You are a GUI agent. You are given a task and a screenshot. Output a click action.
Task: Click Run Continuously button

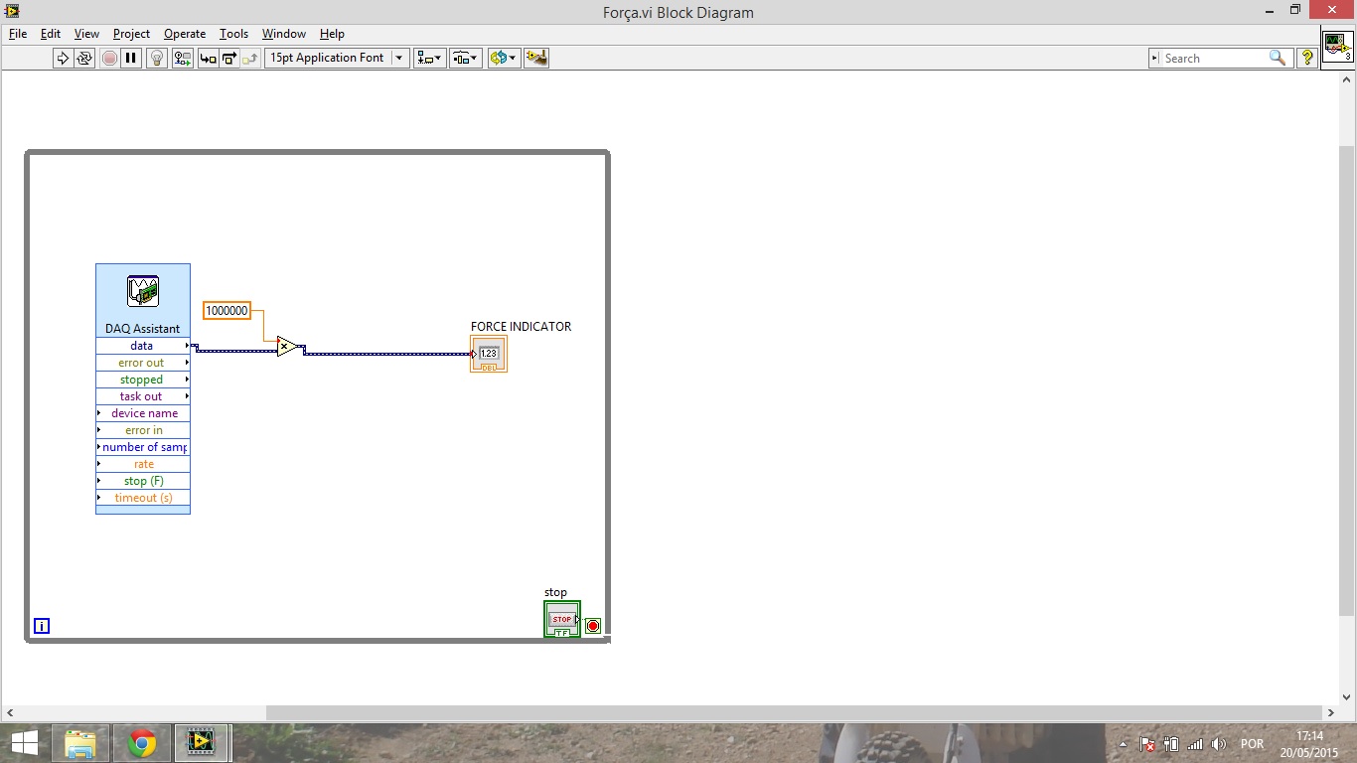84,58
